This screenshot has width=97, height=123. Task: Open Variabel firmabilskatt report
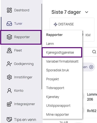(x=62, y=61)
